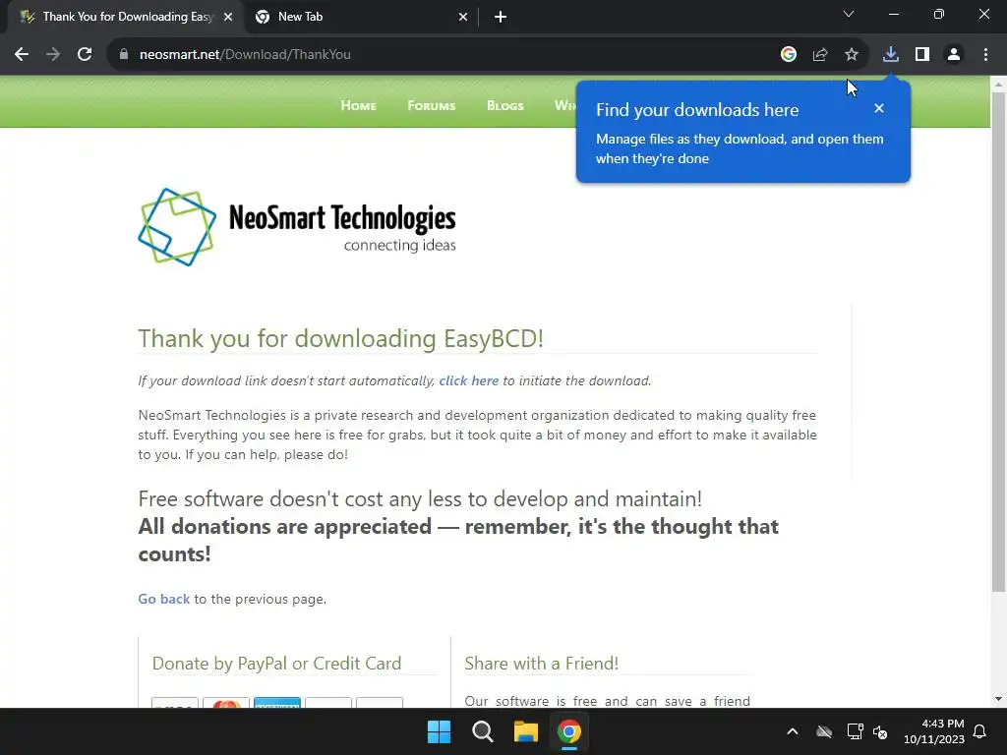Click the network tray icon
This screenshot has height=755, width=1007.
[x=855, y=731]
